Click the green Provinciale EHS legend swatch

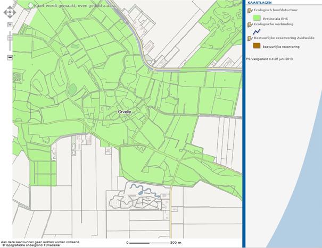[x=257, y=18]
